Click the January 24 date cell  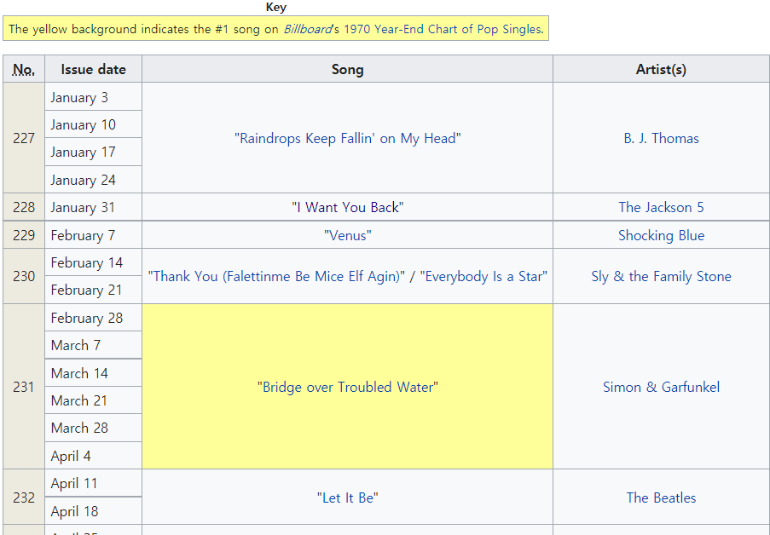(93, 180)
